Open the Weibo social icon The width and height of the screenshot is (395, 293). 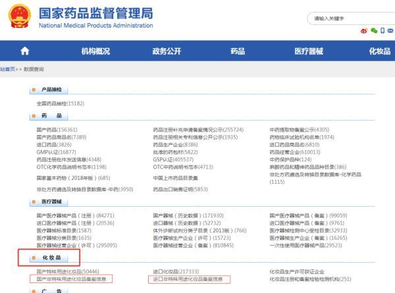pyautogui.click(x=364, y=31)
